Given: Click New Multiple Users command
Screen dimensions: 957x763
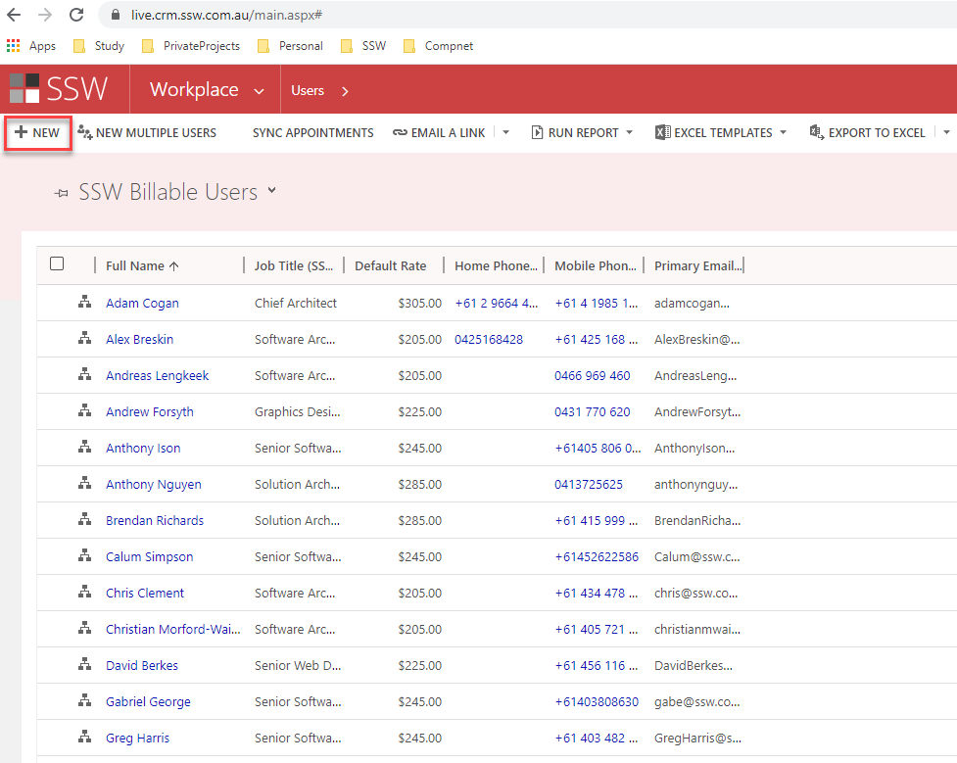Looking at the screenshot, I should [147, 132].
